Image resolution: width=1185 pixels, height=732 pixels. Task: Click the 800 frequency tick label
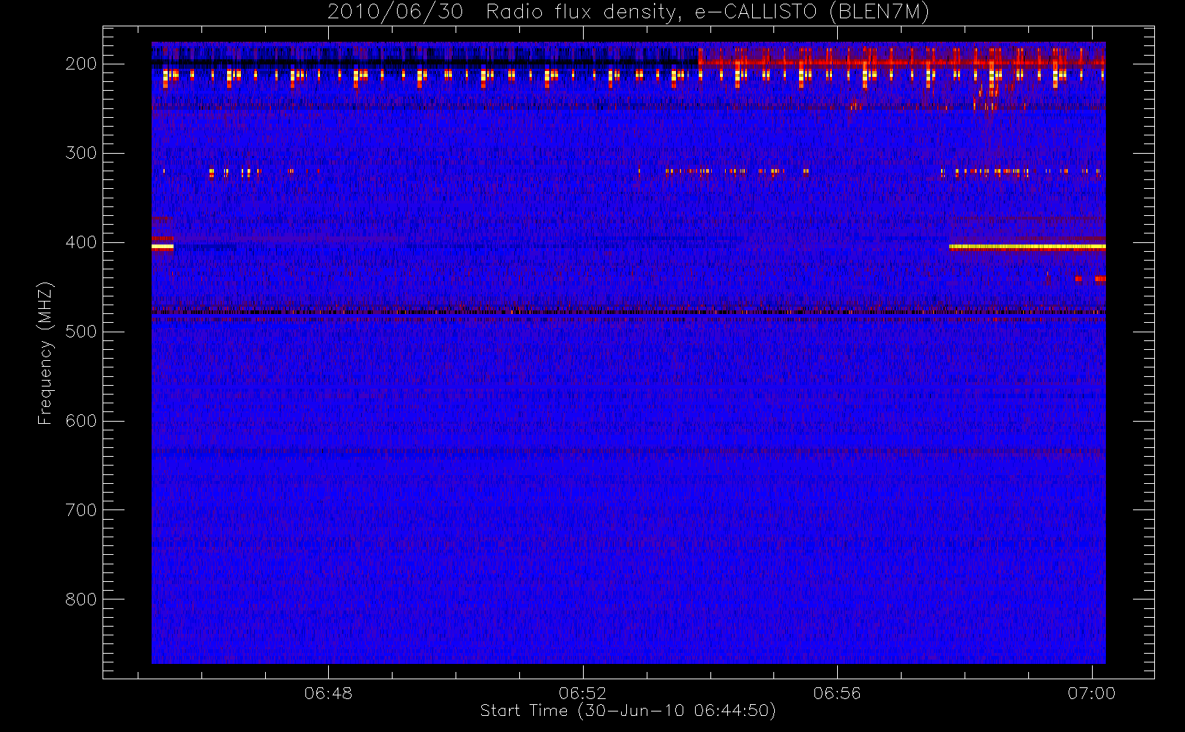point(81,600)
